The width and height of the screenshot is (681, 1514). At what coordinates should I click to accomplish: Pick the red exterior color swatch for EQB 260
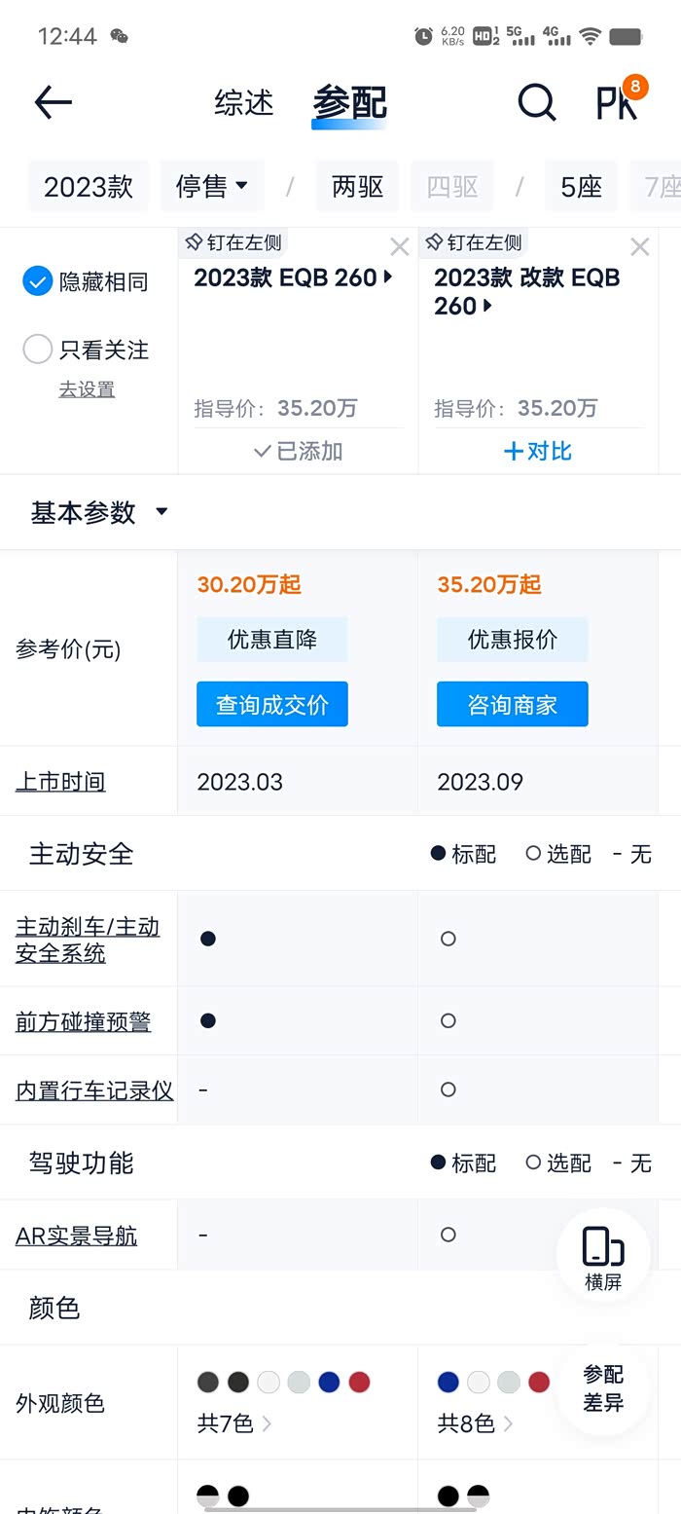[359, 1382]
